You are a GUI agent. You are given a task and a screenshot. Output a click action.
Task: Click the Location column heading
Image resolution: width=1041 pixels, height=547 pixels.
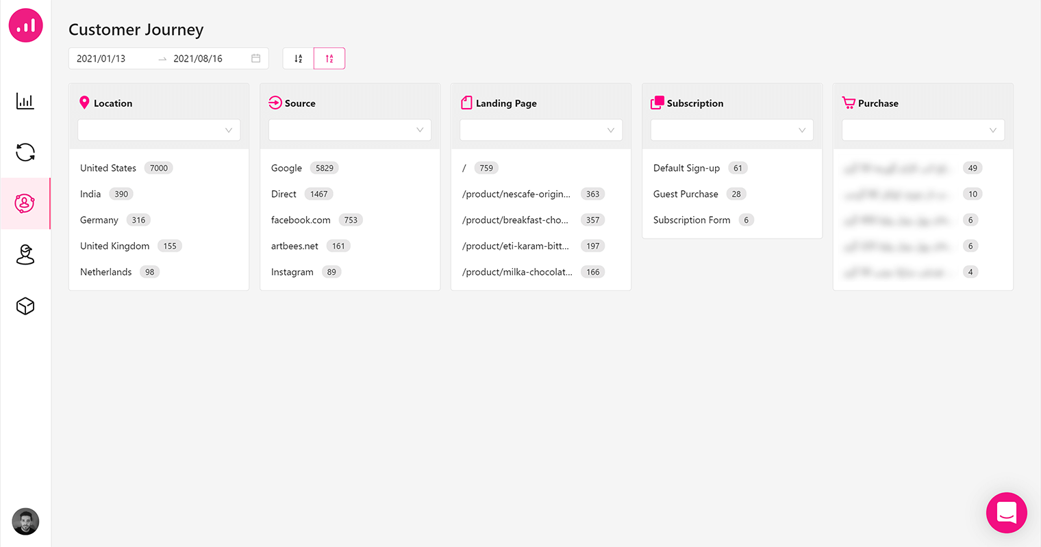pyautogui.click(x=113, y=103)
